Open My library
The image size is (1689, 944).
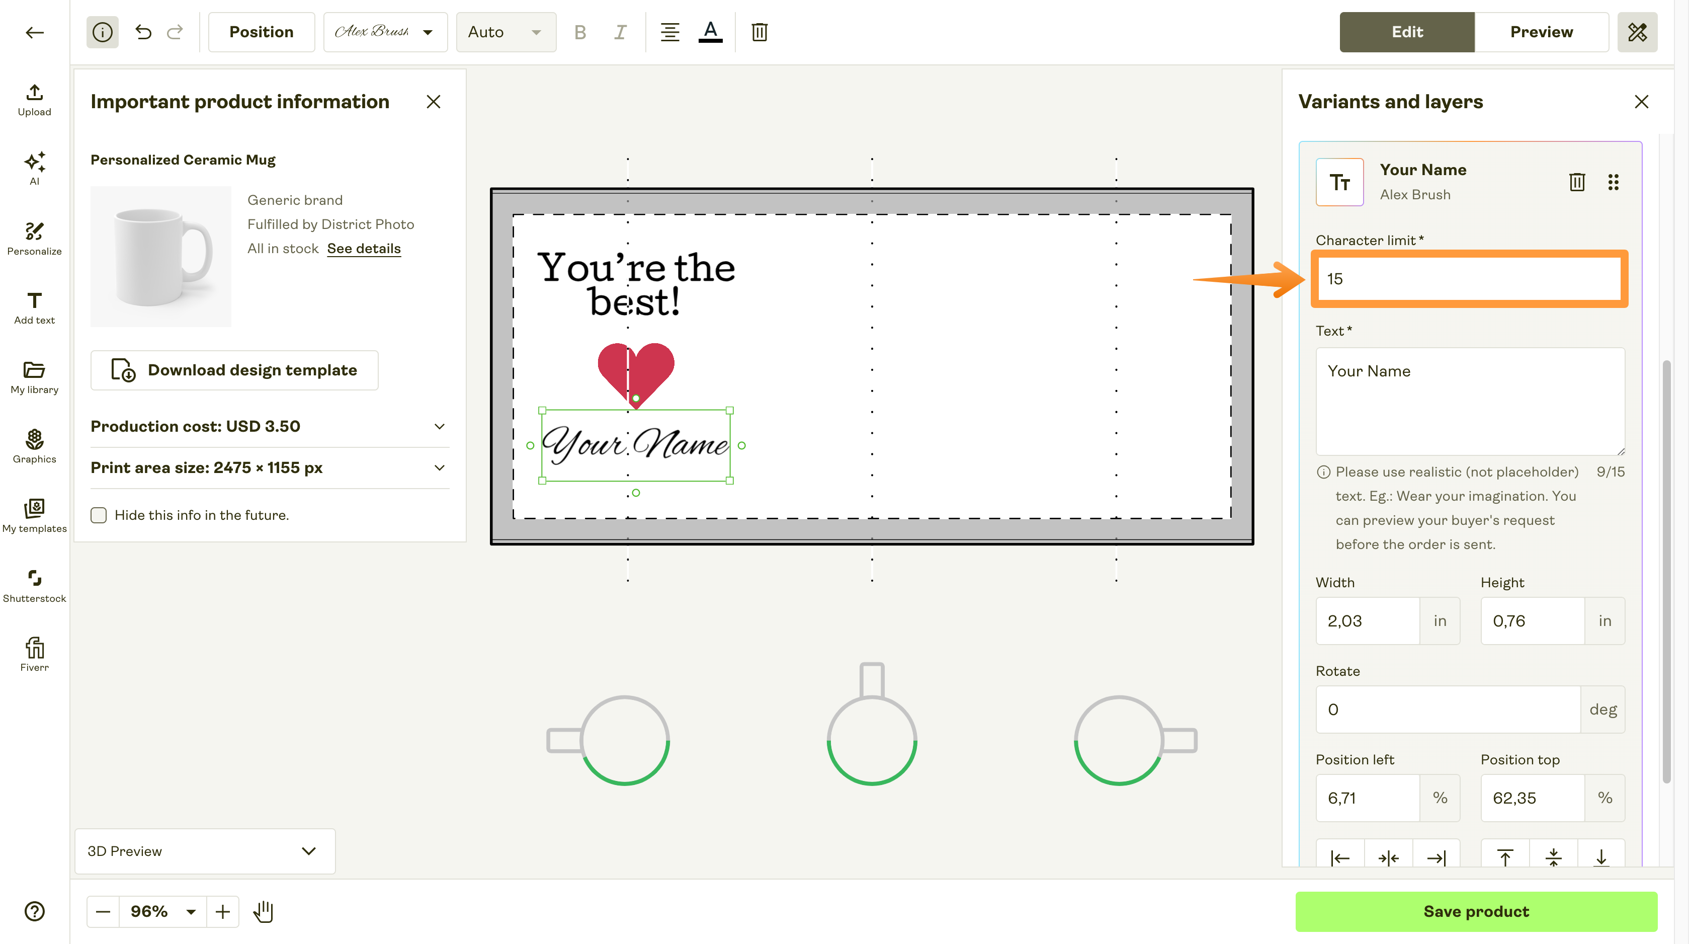(x=34, y=378)
